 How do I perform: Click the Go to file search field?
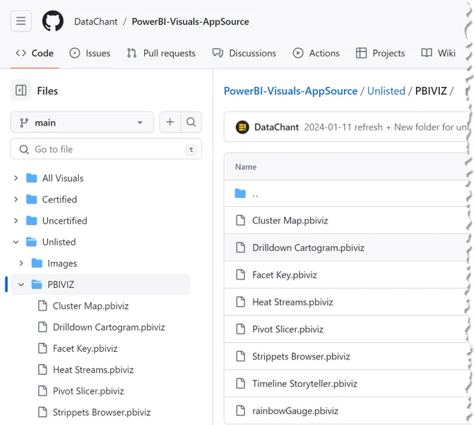(106, 149)
